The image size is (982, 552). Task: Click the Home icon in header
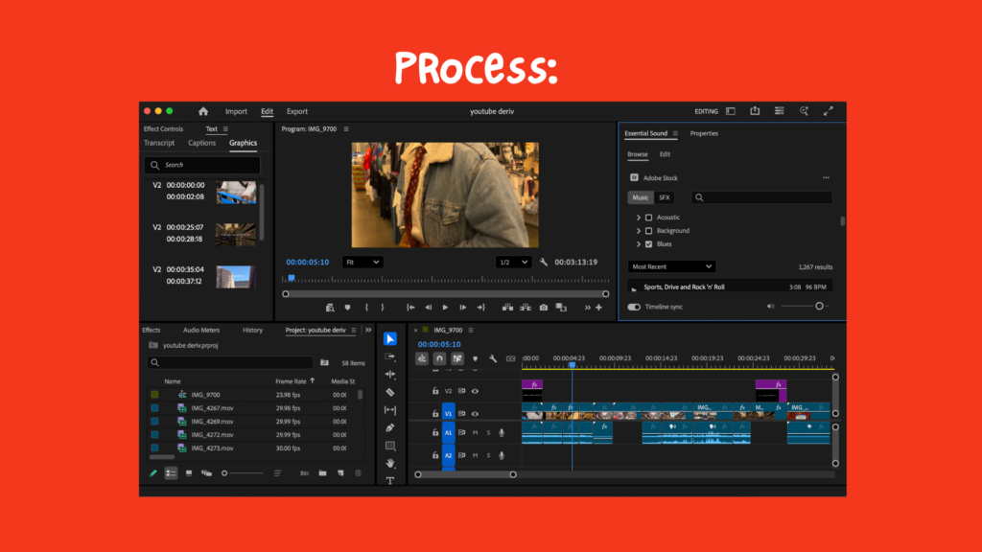click(x=203, y=111)
